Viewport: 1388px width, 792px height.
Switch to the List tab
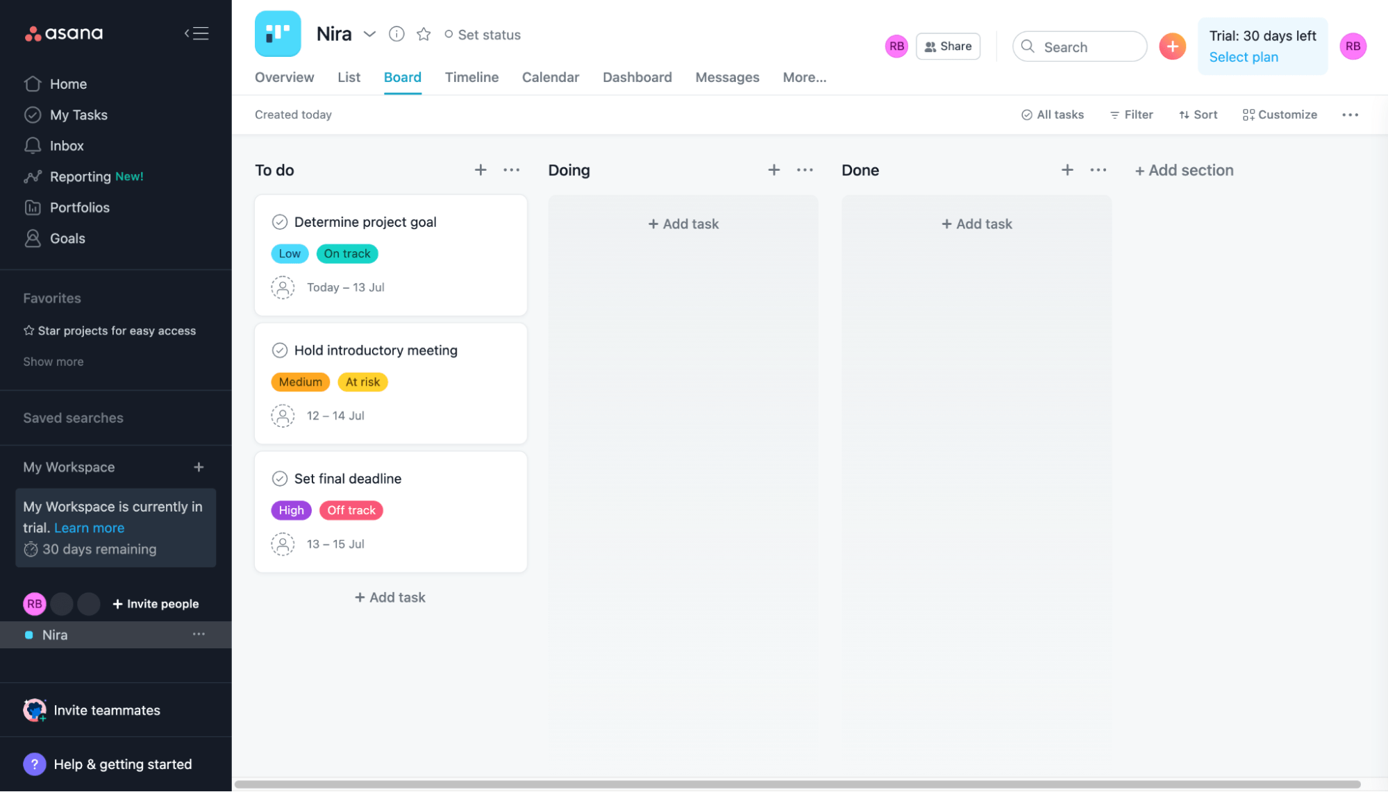(x=349, y=78)
